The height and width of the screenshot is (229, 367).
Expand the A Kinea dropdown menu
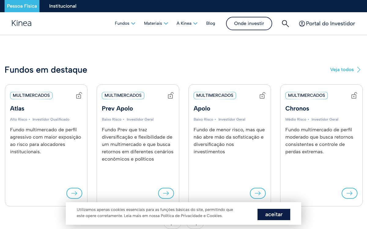click(187, 23)
